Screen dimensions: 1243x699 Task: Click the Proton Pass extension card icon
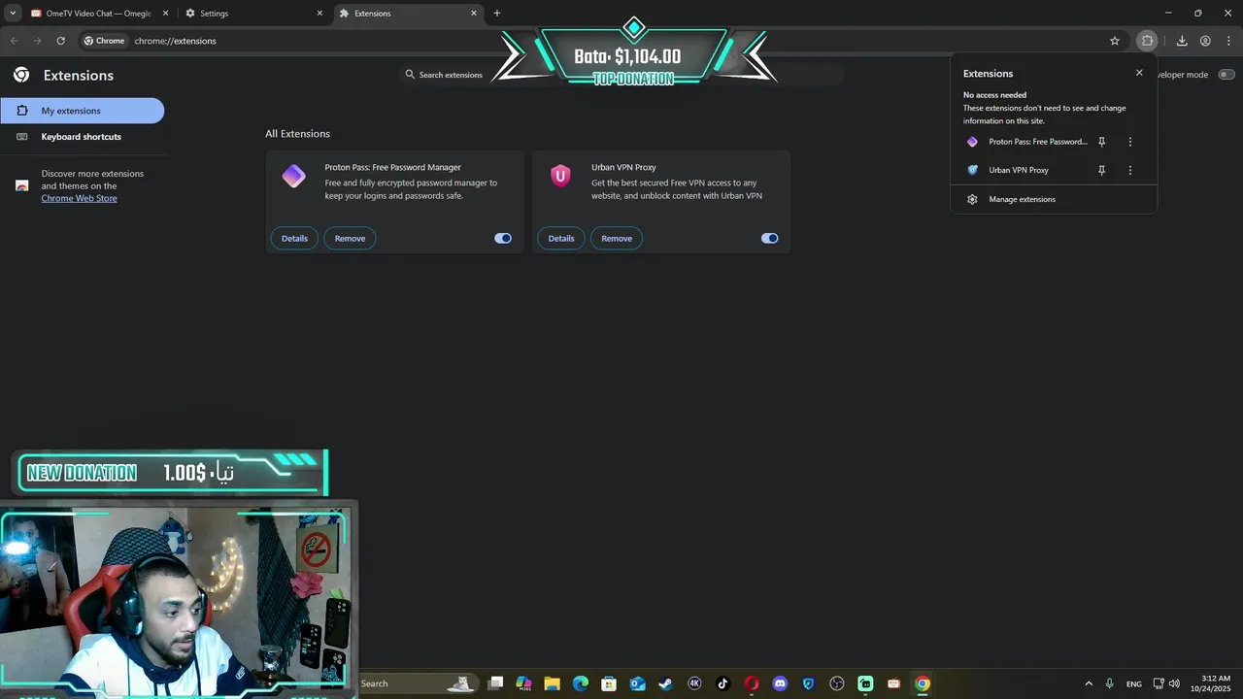click(x=293, y=176)
